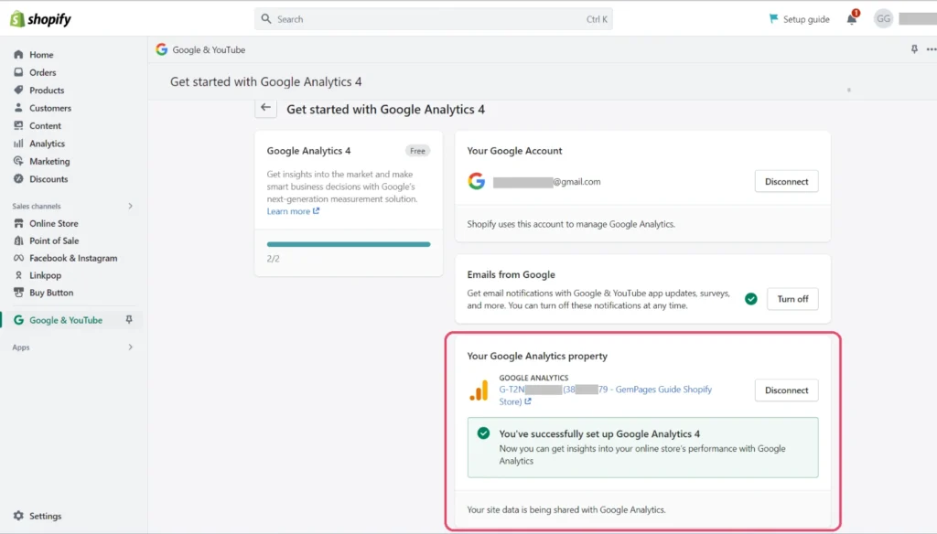Click the success banner check icon
The image size is (937, 534).
coord(483,433)
